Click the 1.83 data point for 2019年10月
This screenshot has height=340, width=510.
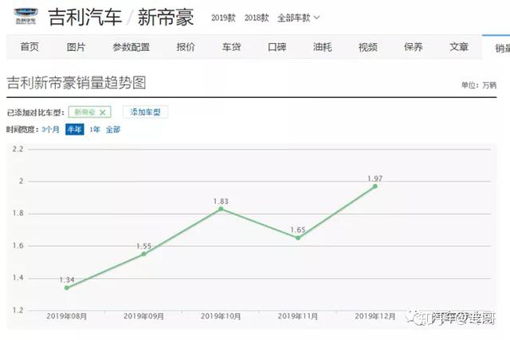coord(221,209)
